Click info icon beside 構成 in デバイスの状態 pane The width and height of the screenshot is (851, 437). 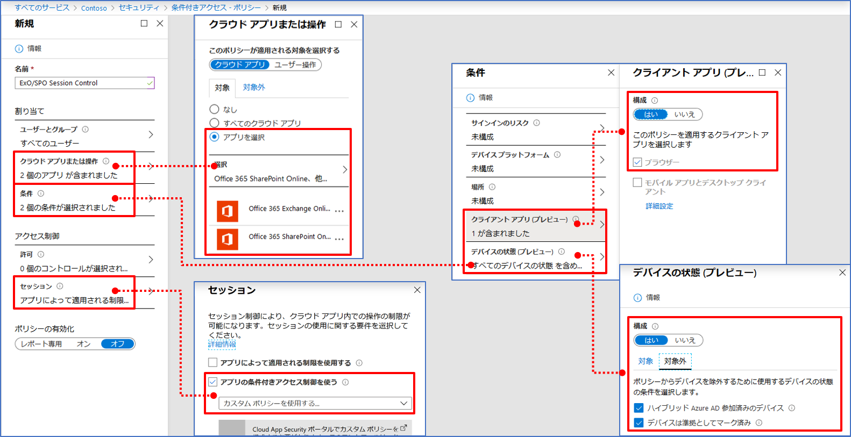655,326
